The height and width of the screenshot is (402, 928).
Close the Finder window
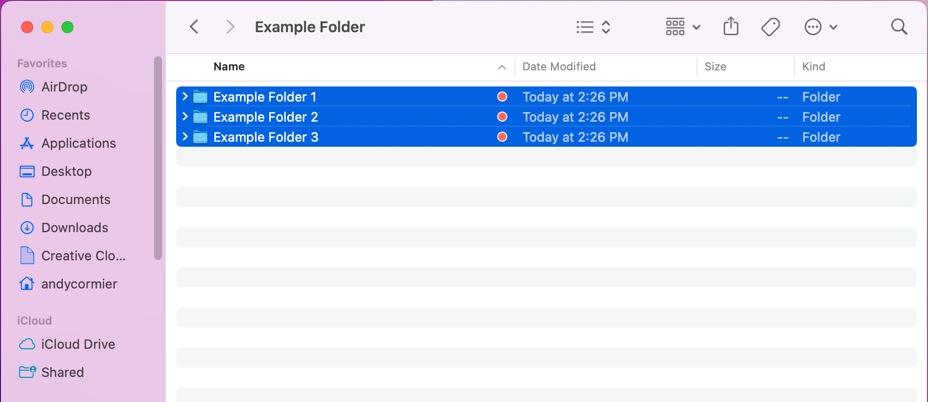point(27,27)
